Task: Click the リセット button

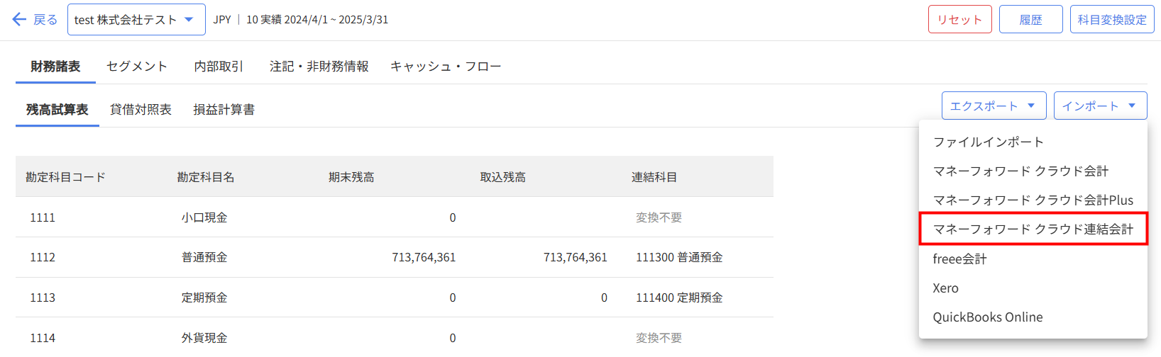Action: coord(959,20)
